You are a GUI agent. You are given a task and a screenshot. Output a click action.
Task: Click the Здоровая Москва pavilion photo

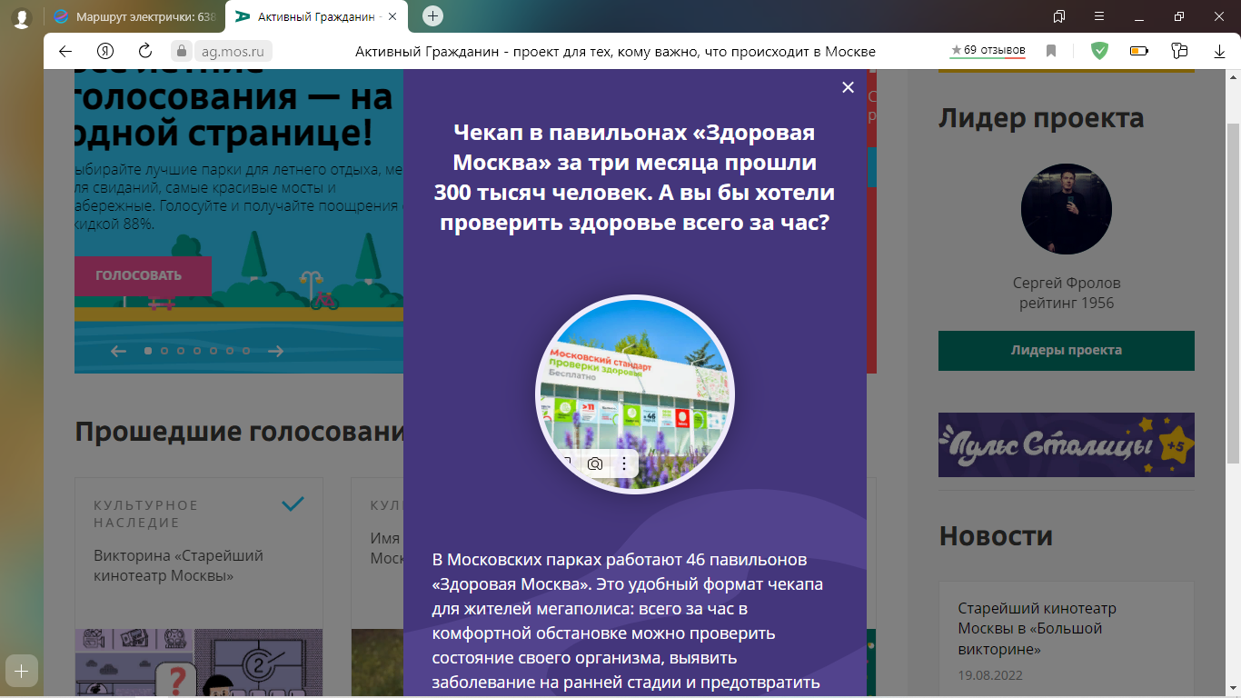point(635,393)
